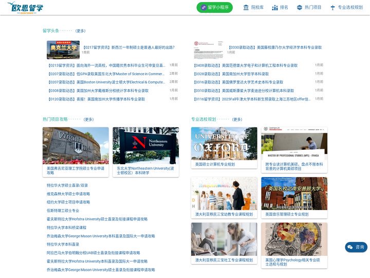Open the 南安普顿大学 card image
This screenshot has height=278, width=370.
click(294, 194)
